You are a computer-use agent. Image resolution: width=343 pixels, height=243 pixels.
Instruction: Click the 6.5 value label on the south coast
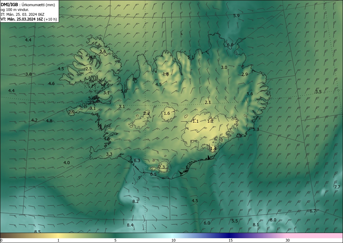tap(153, 174)
